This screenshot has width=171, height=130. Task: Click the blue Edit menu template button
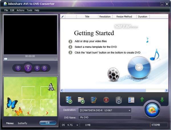coord(48,123)
